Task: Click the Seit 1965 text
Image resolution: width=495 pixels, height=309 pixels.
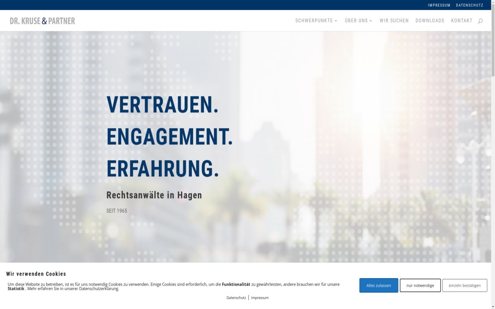Action: point(117,211)
